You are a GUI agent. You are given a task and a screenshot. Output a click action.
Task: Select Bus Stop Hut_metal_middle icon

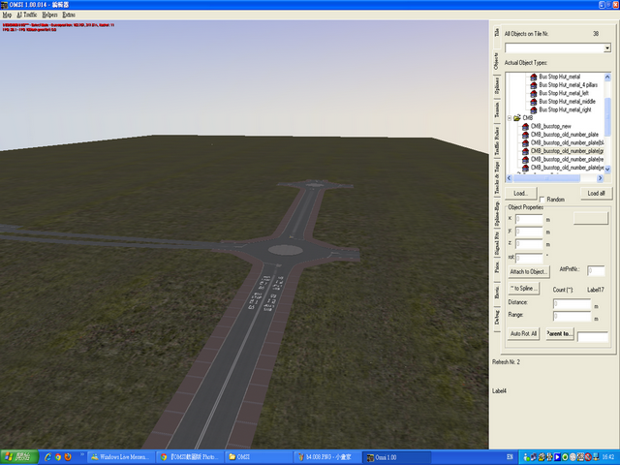[534, 102]
